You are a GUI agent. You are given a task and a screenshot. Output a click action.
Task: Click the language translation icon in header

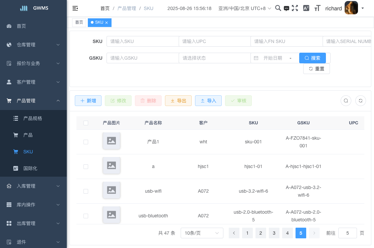coord(306,8)
